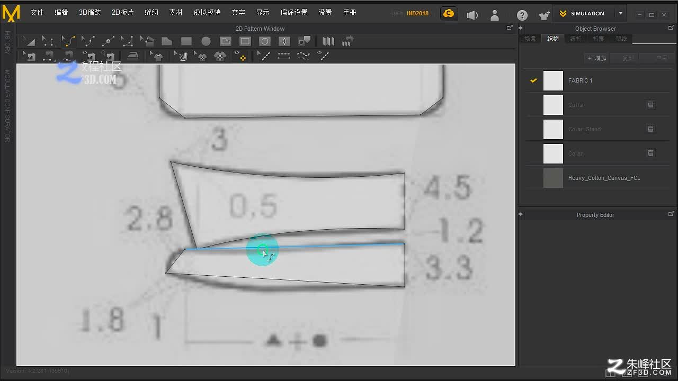Open the user profile icon

(494, 15)
